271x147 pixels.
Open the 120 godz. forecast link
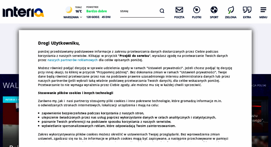click(93, 17)
